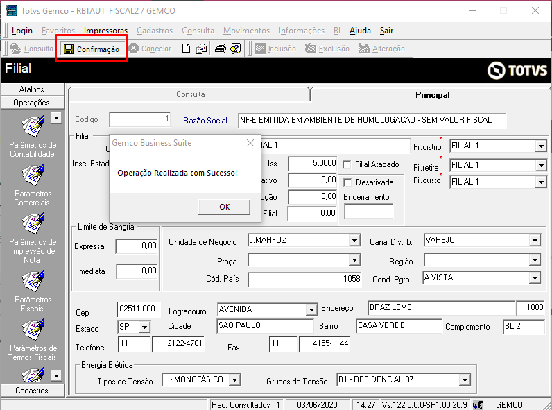Viewport: 552px width, 410px height.
Task: Click the phone number field 2122-4701
Action: pos(178,344)
